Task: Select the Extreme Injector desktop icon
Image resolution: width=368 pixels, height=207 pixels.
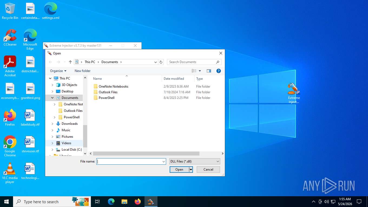Action: point(294,93)
